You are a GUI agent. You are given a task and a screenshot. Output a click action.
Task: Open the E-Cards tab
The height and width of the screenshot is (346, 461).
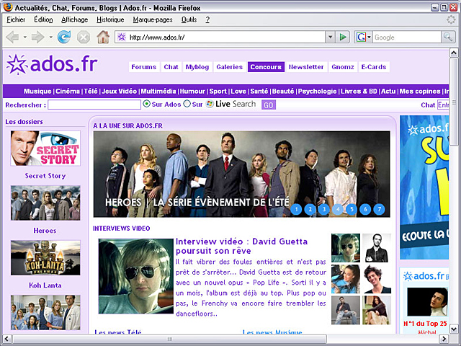pyautogui.click(x=374, y=67)
